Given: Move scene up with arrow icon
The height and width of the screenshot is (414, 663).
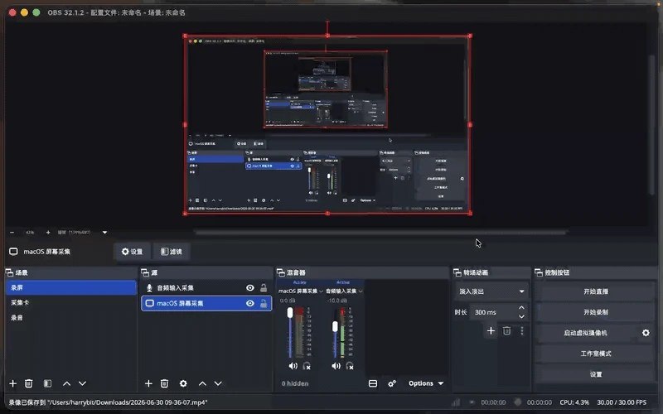Looking at the screenshot, I should (66, 383).
